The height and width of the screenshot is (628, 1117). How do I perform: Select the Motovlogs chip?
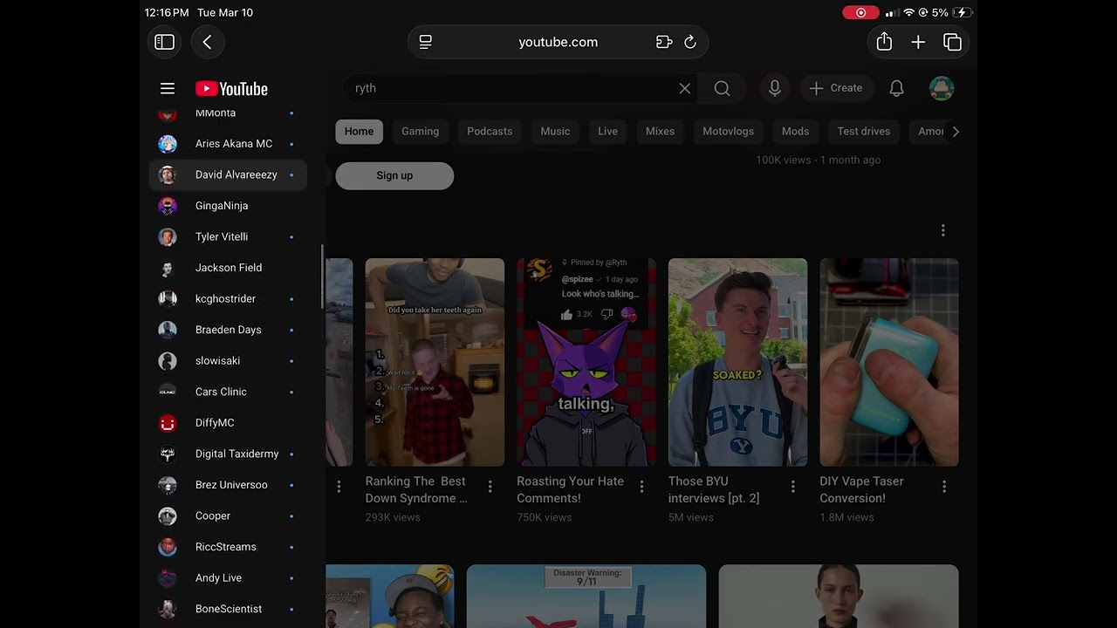click(x=728, y=132)
